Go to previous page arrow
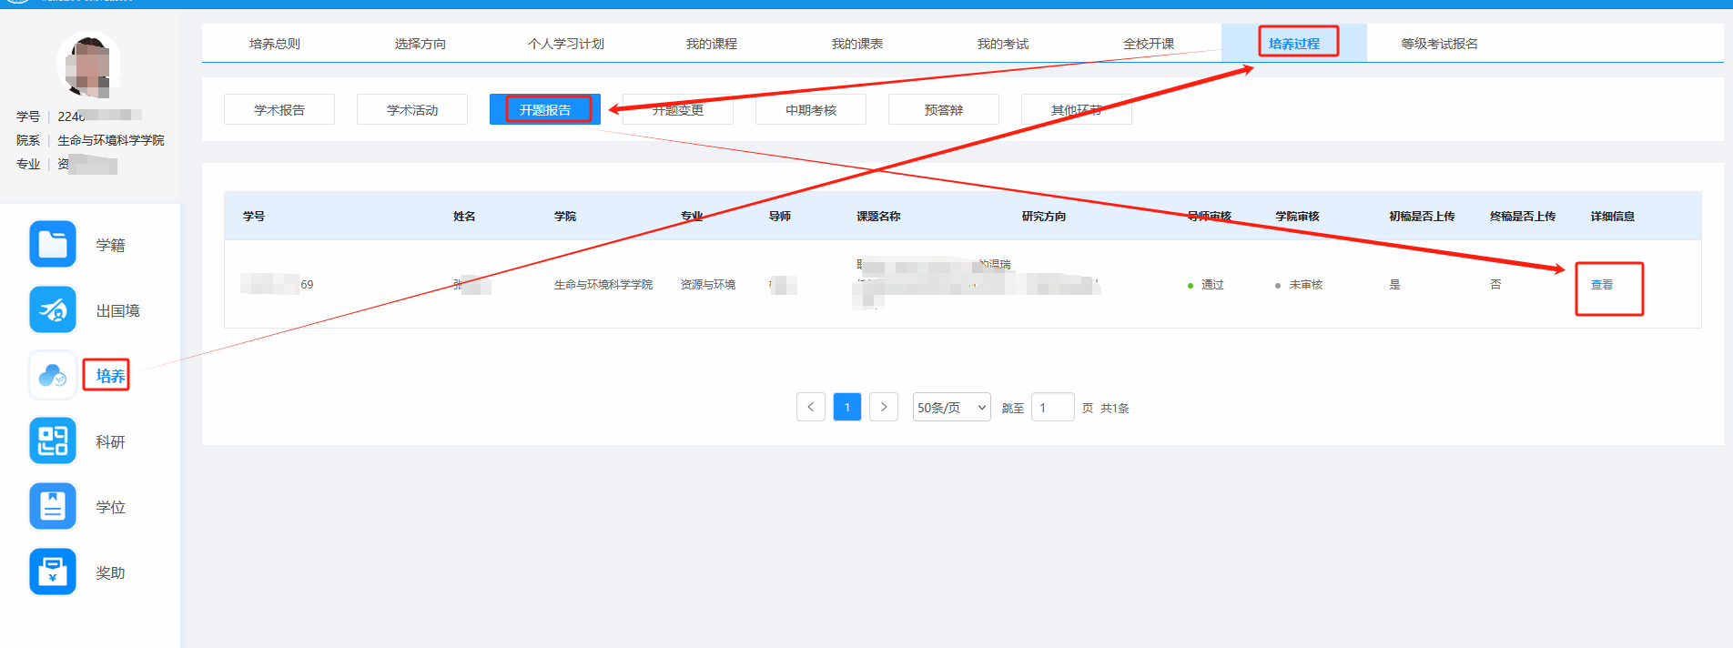 point(810,407)
